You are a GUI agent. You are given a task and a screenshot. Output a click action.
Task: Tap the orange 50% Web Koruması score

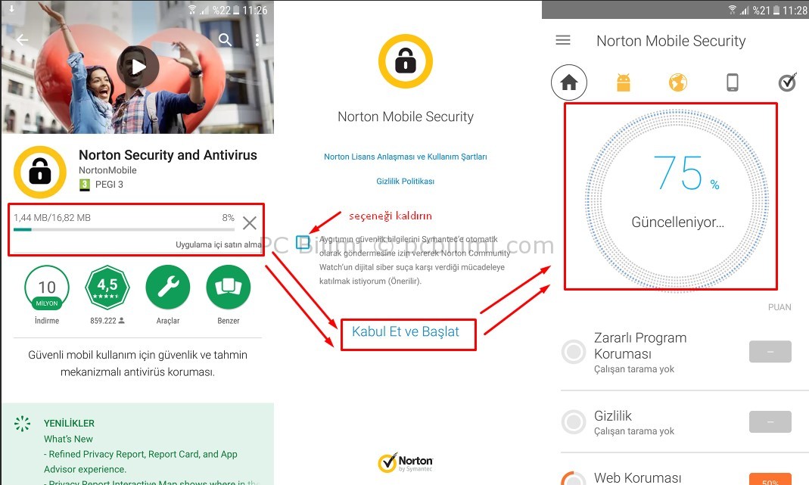coord(770,479)
